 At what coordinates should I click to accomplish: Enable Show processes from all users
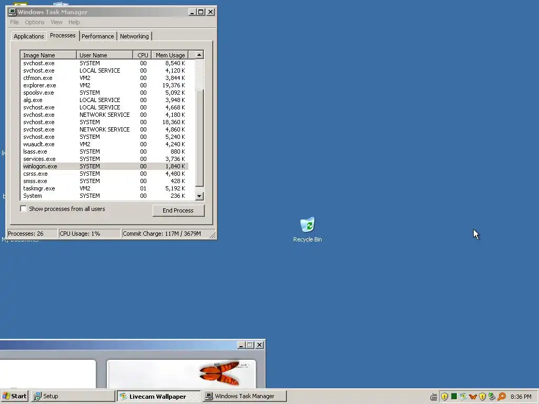(x=23, y=209)
